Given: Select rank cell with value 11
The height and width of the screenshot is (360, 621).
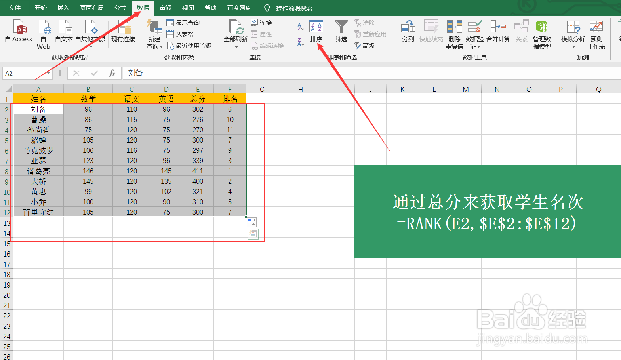Looking at the screenshot, I should point(230,130).
